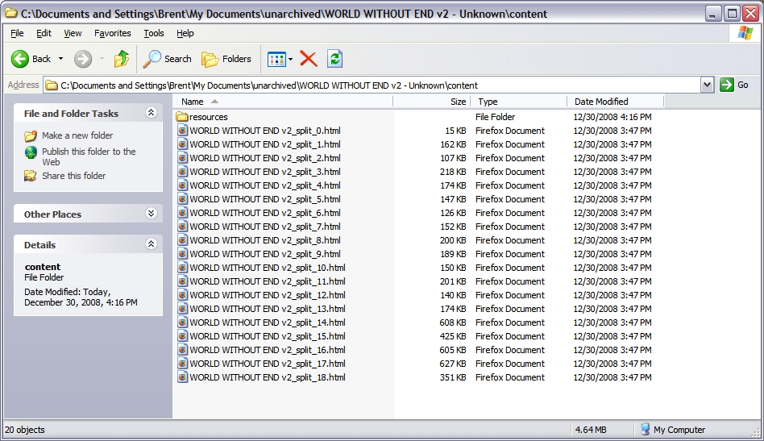
Task: Go up one folder level
Action: [122, 59]
